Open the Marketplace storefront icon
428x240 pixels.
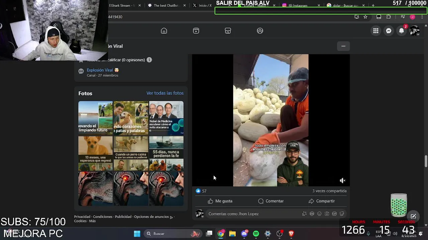228,31
